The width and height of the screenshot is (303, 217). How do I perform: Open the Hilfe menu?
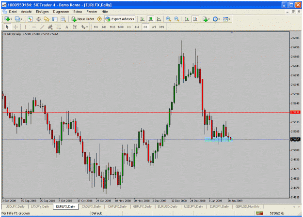(x=105, y=12)
